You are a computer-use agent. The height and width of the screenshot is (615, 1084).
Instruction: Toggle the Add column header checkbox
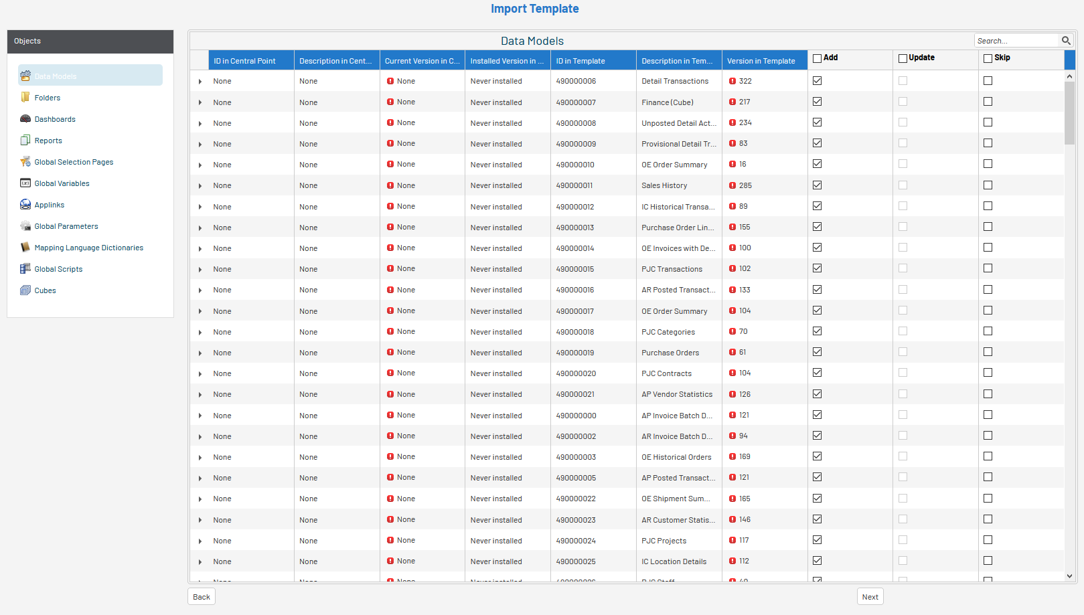817,58
